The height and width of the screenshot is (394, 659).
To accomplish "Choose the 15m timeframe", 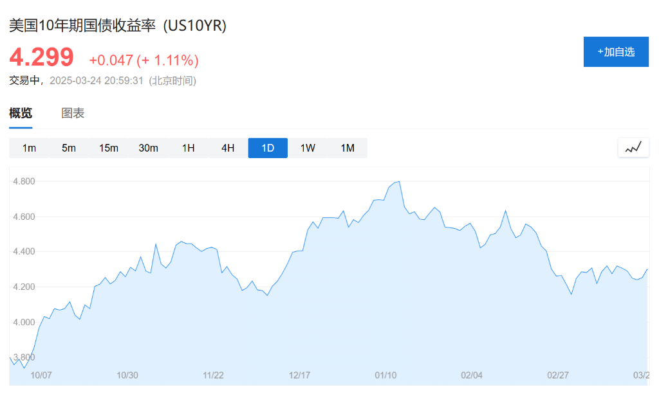I will 109,148.
